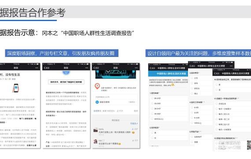
Task: Click the 设计白领用户最为关注的问题 caption label
Action: [x=198, y=53]
